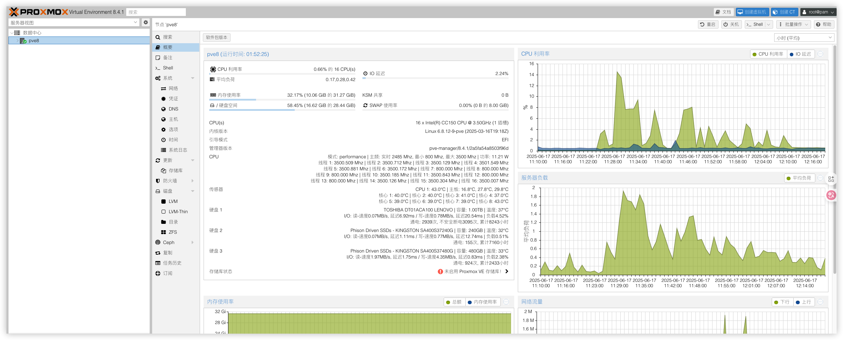Click the top 搜索 search field
The image size is (843, 340).
coord(156,12)
